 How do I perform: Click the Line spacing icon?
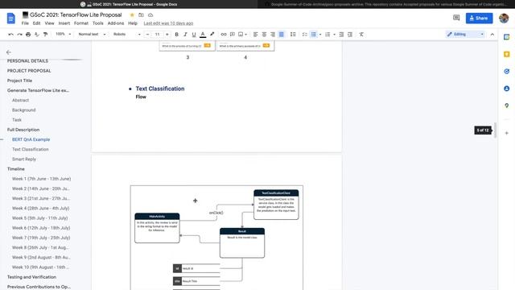pos(293,34)
